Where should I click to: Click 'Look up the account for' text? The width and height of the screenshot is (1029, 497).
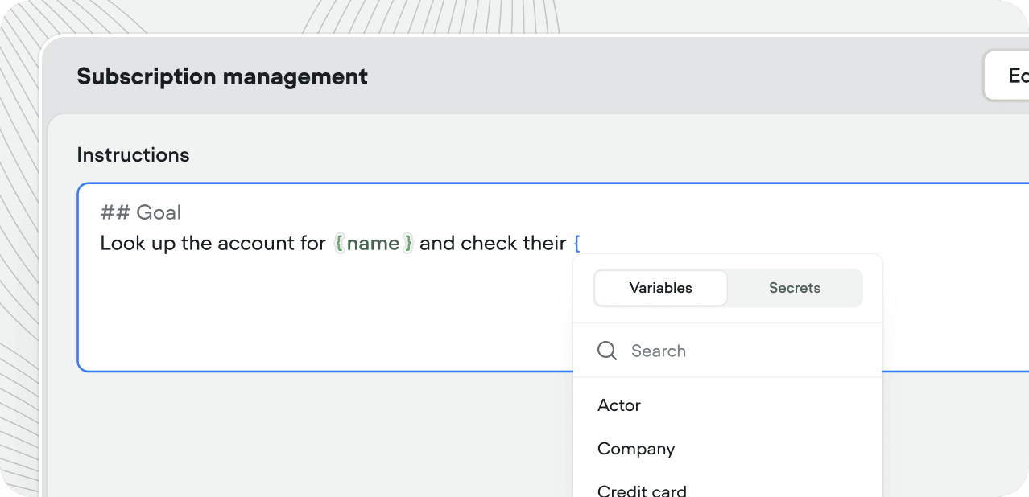(x=213, y=243)
